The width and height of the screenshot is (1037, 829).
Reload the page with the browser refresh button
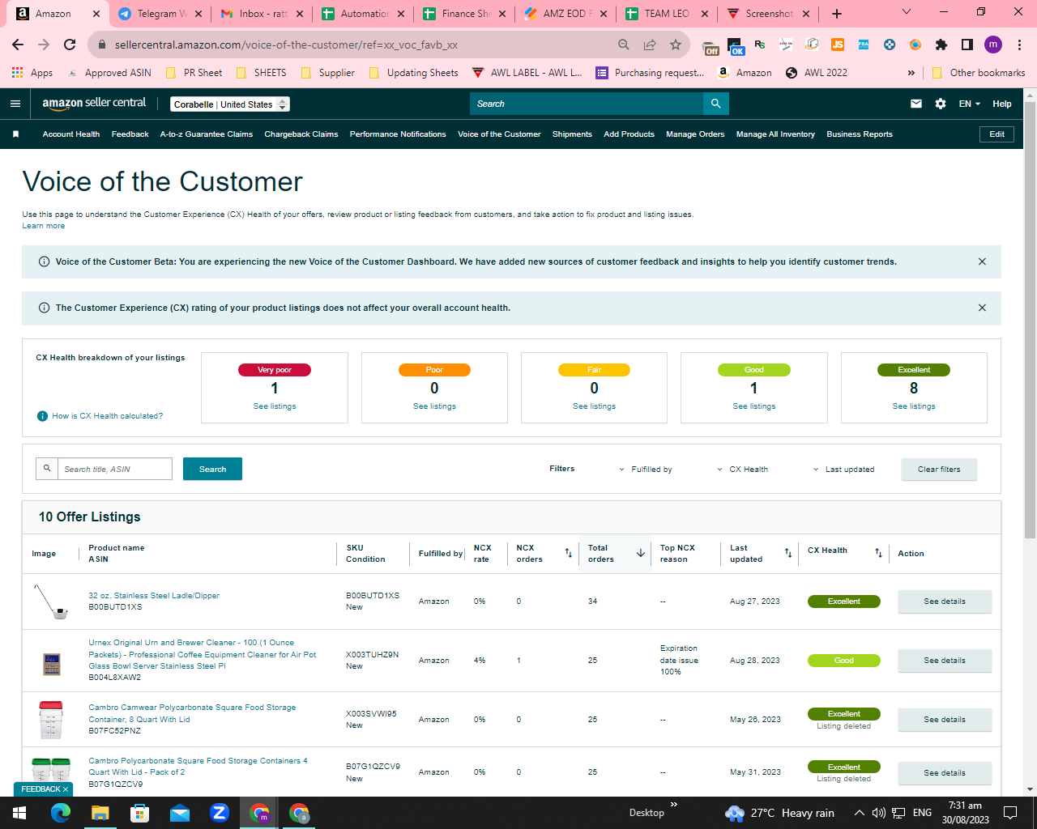(x=70, y=45)
